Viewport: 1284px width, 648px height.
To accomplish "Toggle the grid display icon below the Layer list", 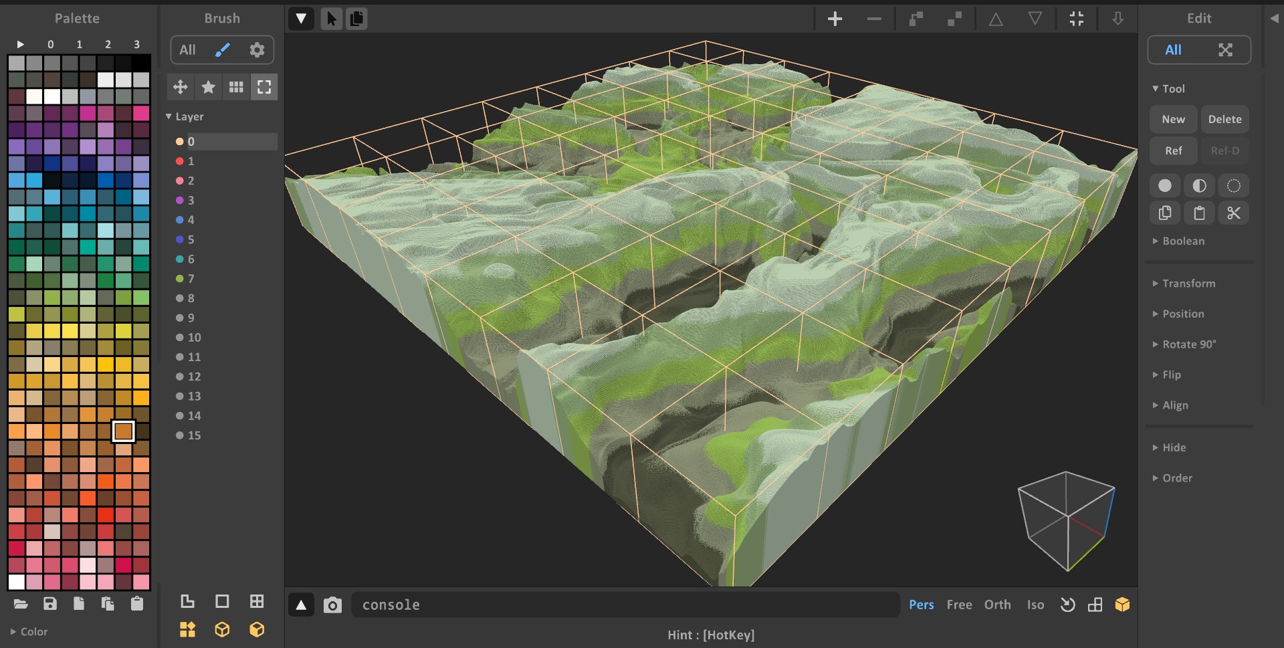I will click(x=256, y=601).
